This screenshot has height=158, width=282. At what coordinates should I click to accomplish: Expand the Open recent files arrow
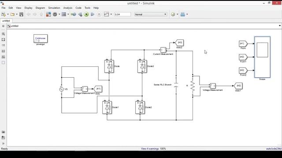pos(17,14)
